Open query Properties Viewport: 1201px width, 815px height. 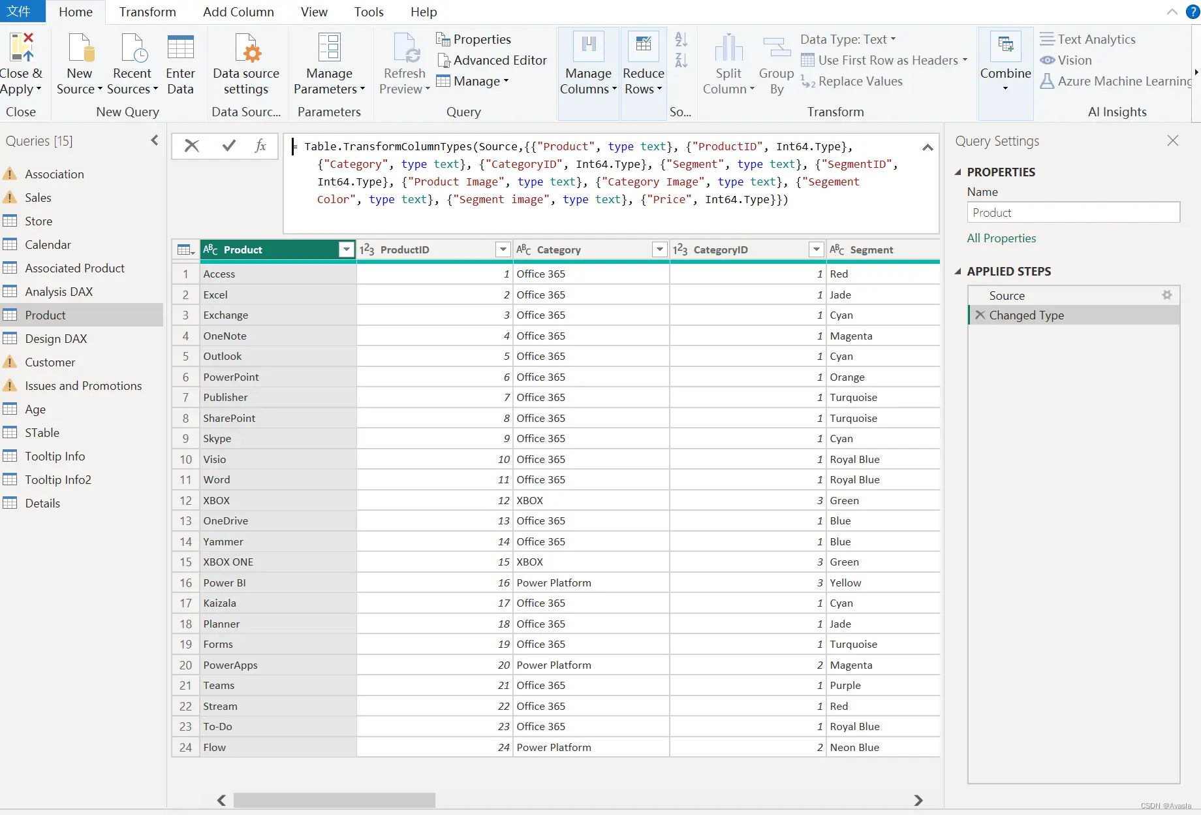click(x=474, y=39)
